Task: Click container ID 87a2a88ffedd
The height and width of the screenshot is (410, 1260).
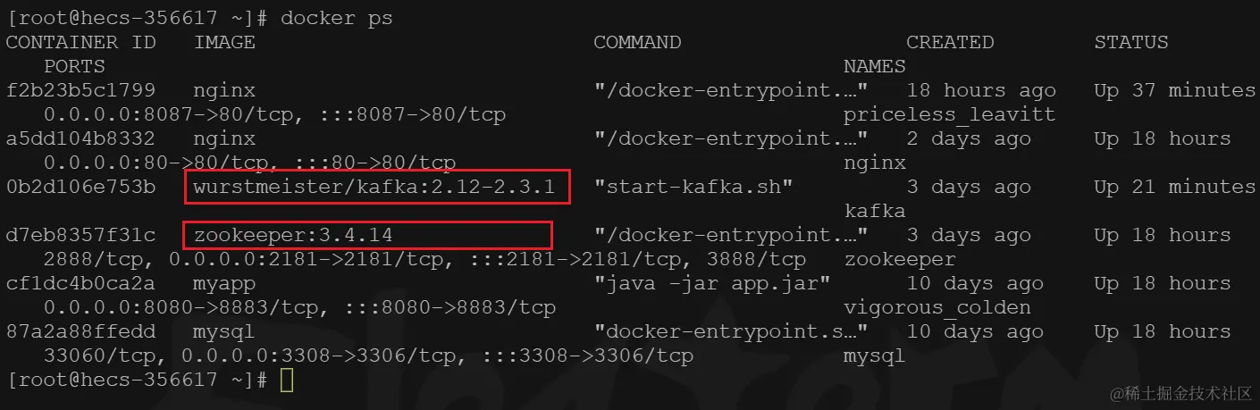Action: point(80,331)
